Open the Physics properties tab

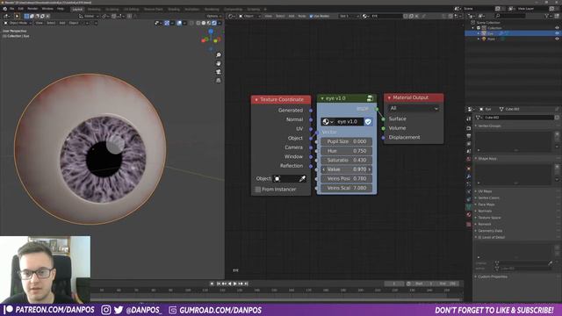(469, 191)
